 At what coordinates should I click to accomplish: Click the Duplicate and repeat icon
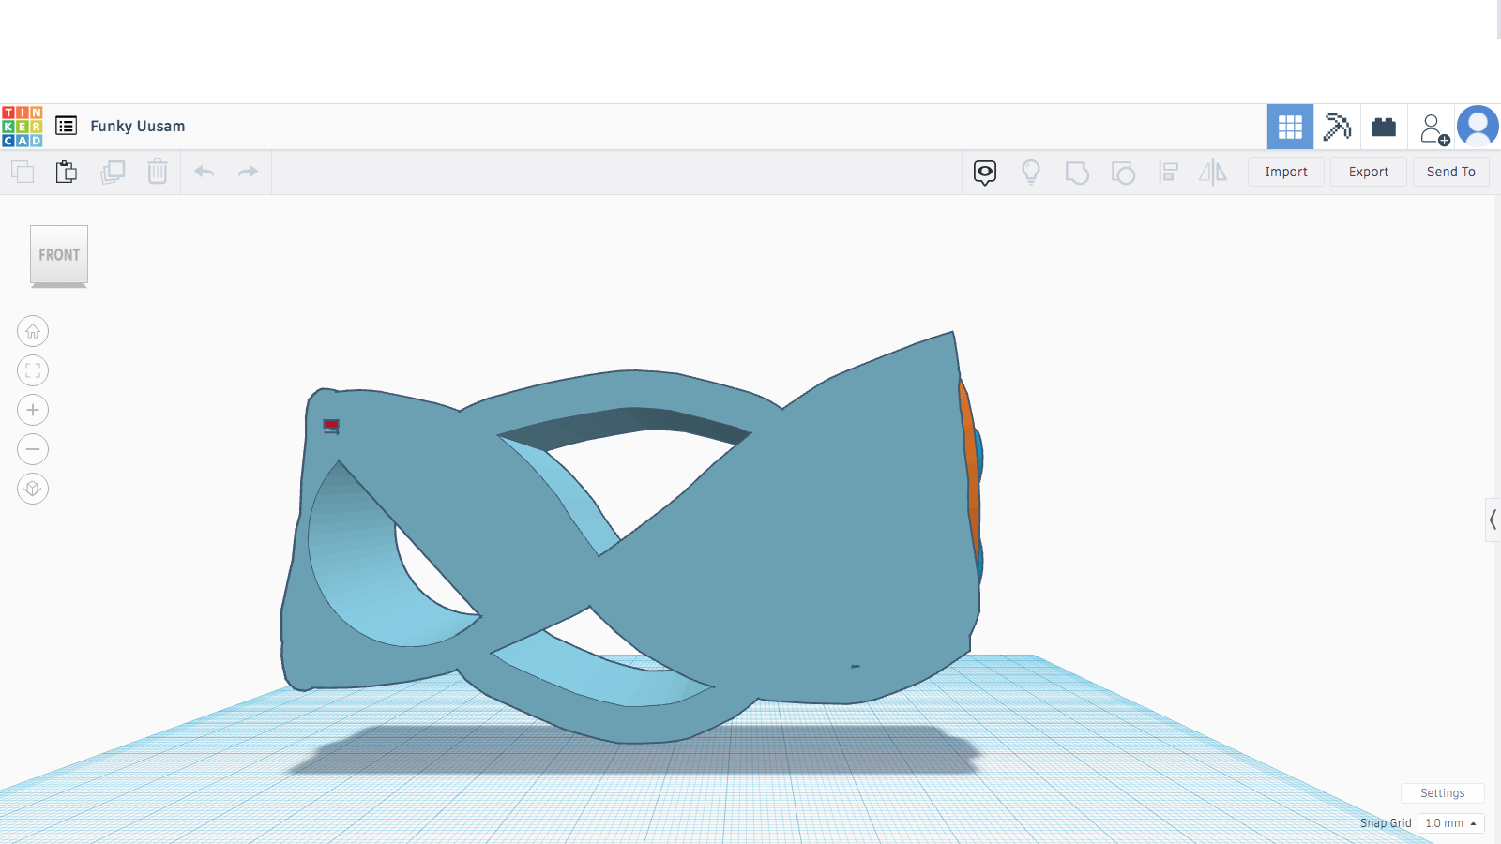(113, 172)
